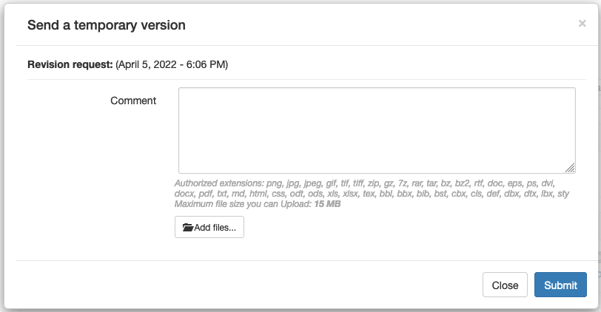
Task: Click "sty" at the extensions list end
Action: (562, 194)
